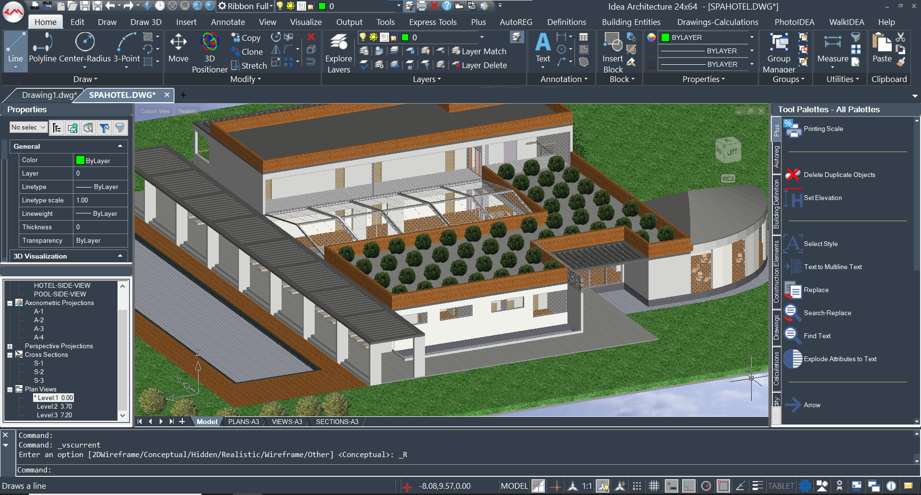The height and width of the screenshot is (495, 921).
Task: Toggle the grid display in status bar
Action: coord(654,486)
